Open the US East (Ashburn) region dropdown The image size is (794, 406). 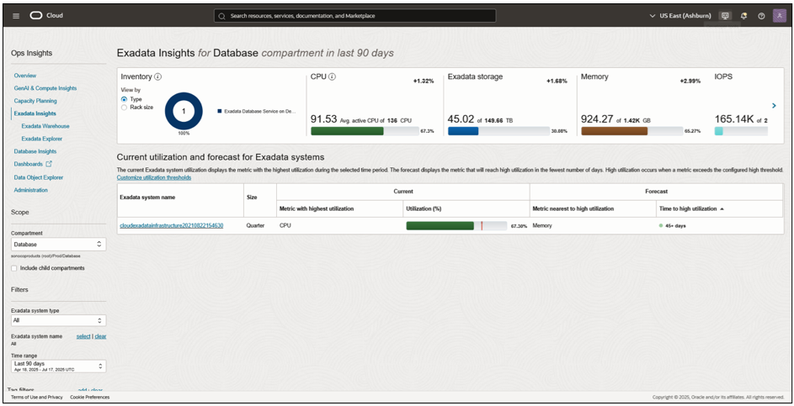pyautogui.click(x=680, y=16)
